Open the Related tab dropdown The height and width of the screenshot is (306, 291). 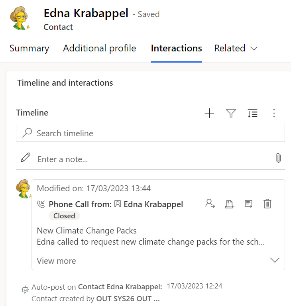tap(236, 49)
